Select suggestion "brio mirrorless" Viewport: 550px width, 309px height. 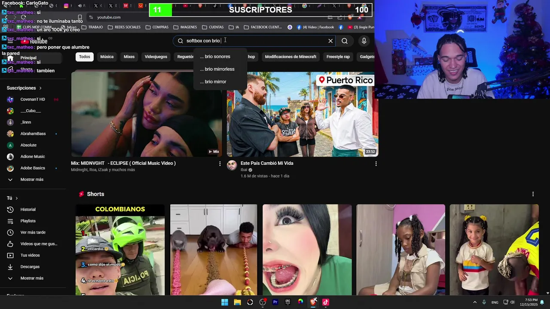[x=220, y=69]
